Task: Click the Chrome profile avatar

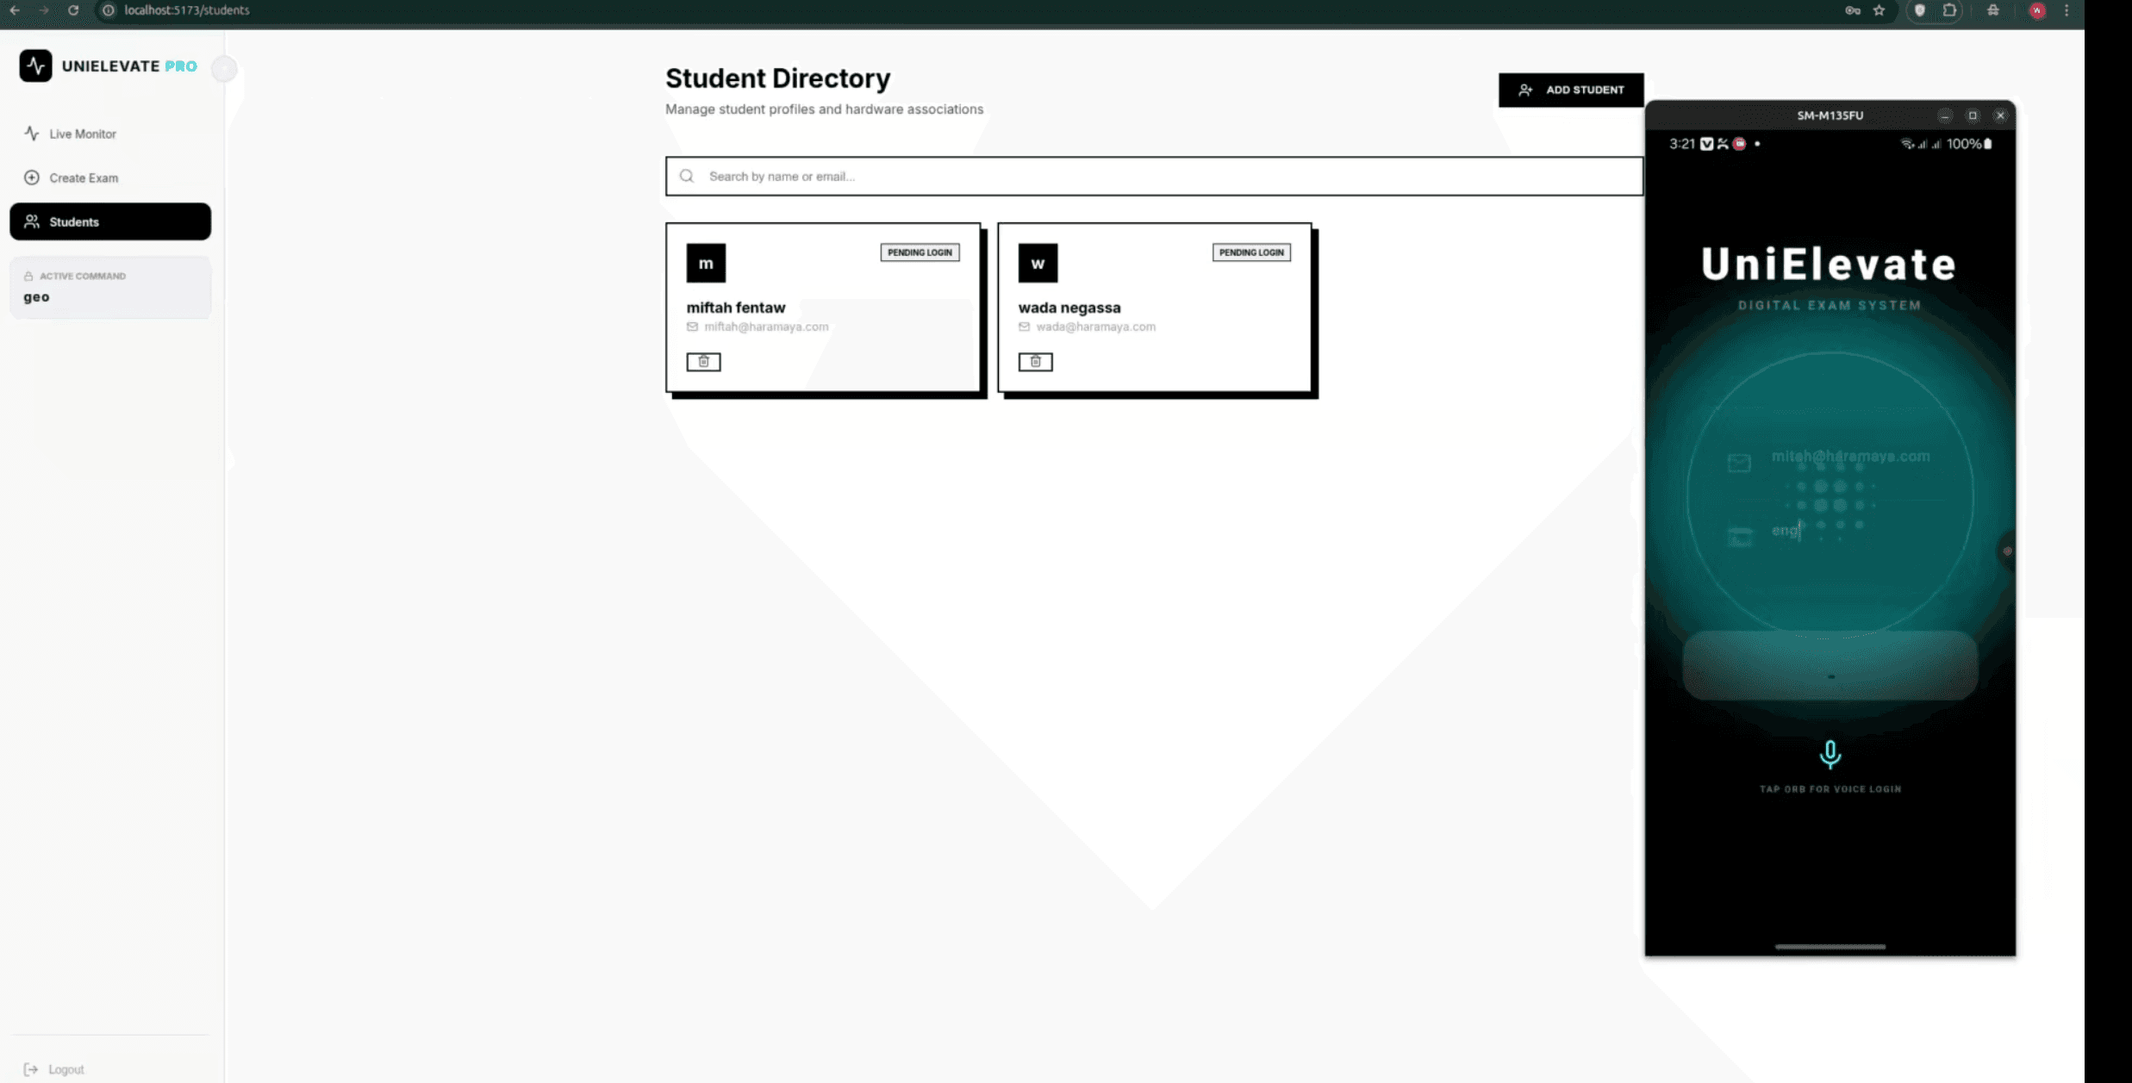Action: coord(2037,10)
